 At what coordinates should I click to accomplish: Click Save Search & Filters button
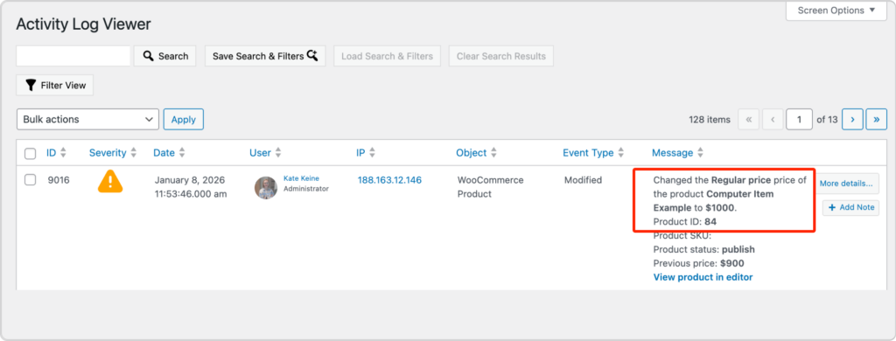coord(265,56)
